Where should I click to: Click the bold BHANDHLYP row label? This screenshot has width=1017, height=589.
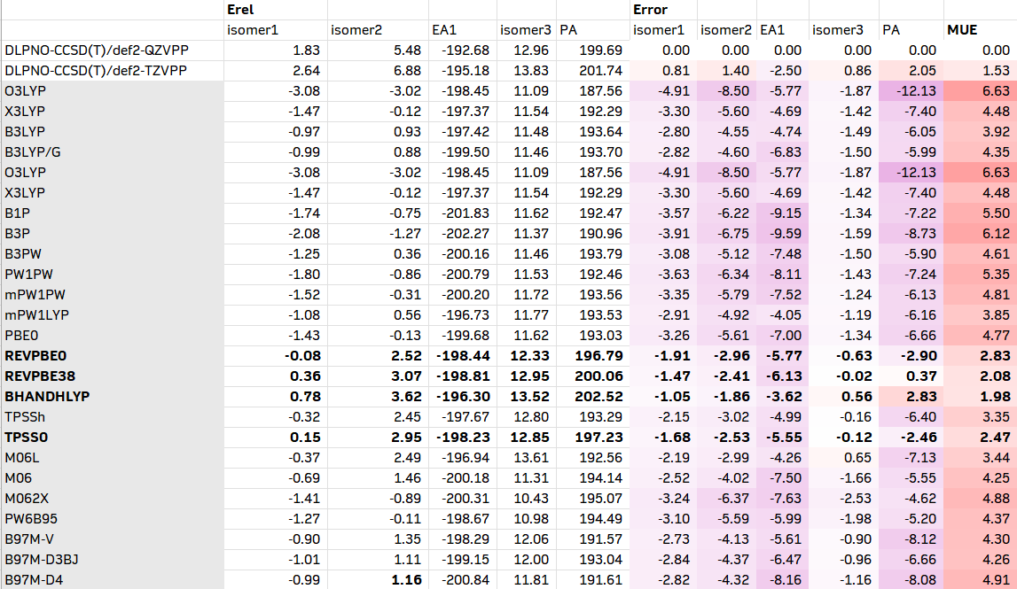[x=47, y=396]
